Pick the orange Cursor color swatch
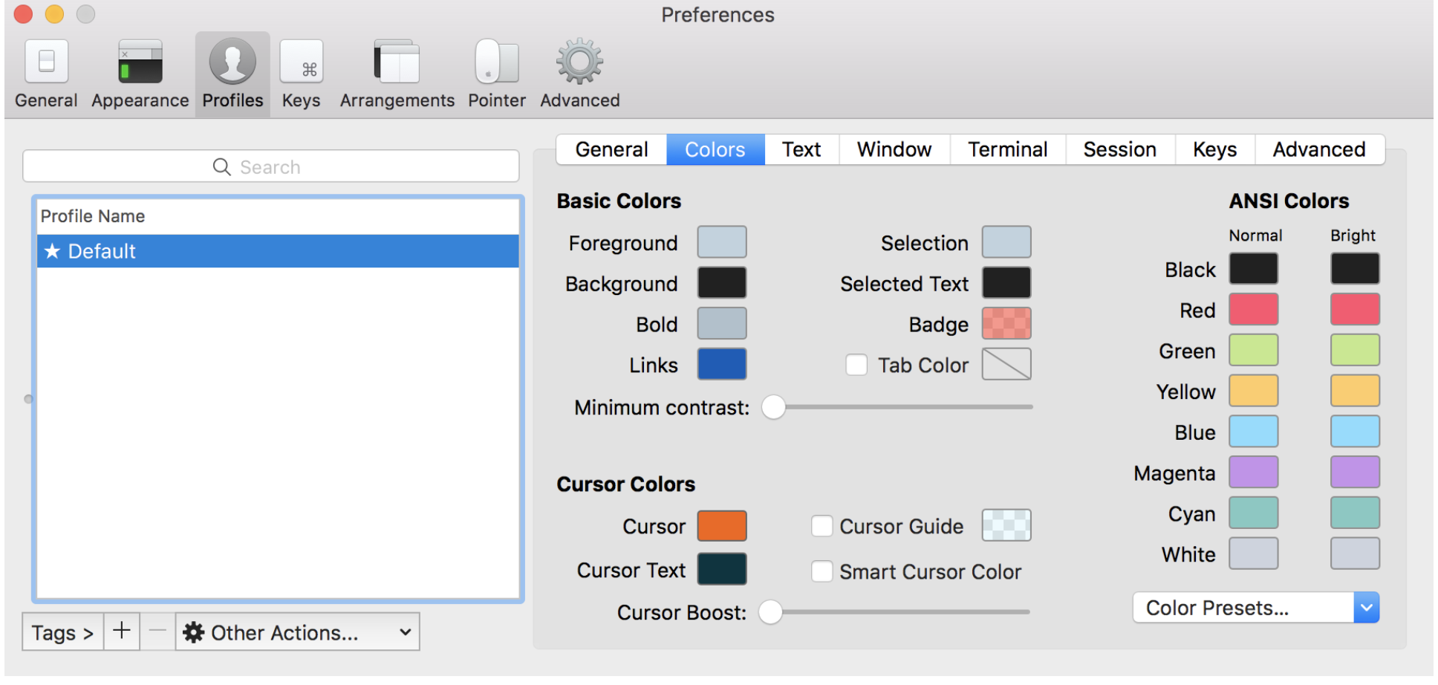This screenshot has height=685, width=1438. pyautogui.click(x=721, y=526)
